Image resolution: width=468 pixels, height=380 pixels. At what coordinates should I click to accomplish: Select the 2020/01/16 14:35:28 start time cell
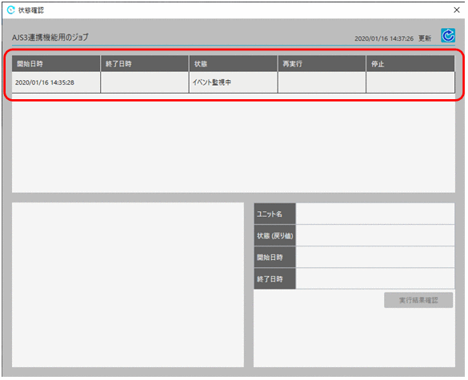pos(56,82)
